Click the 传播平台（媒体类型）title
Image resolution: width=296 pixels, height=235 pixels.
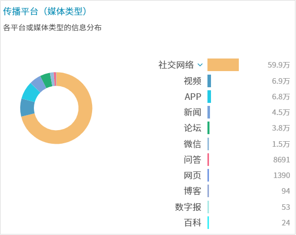[x=45, y=11]
